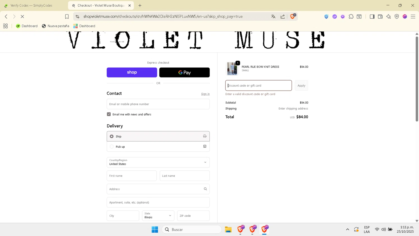The width and height of the screenshot is (419, 236).
Task: Click the First name field
Action: 132,176
